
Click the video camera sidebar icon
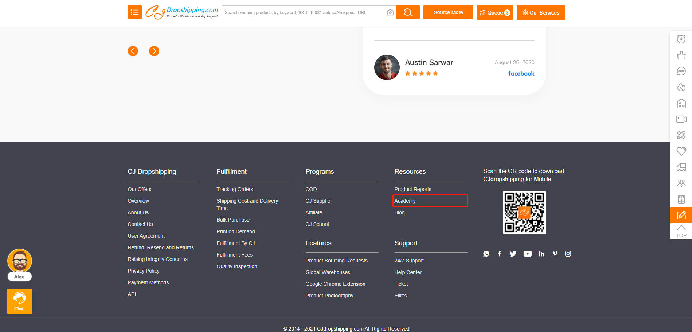[681, 119]
